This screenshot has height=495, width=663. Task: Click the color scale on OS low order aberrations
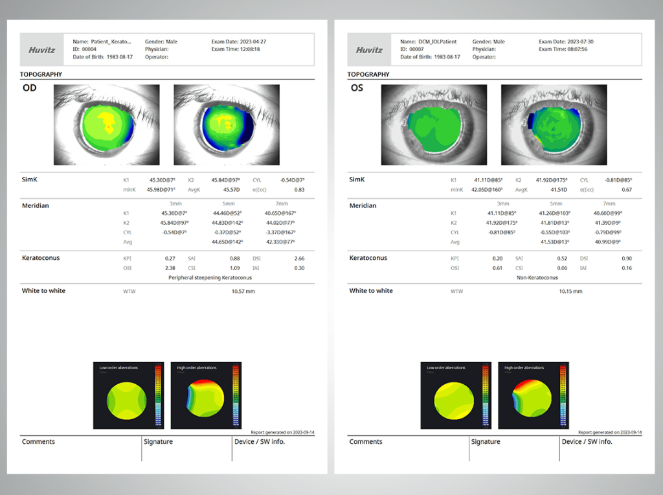(485, 397)
